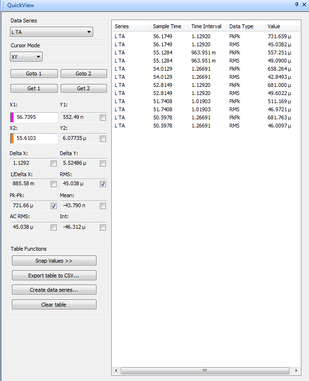Sort by the Value column header

[x=283, y=26]
